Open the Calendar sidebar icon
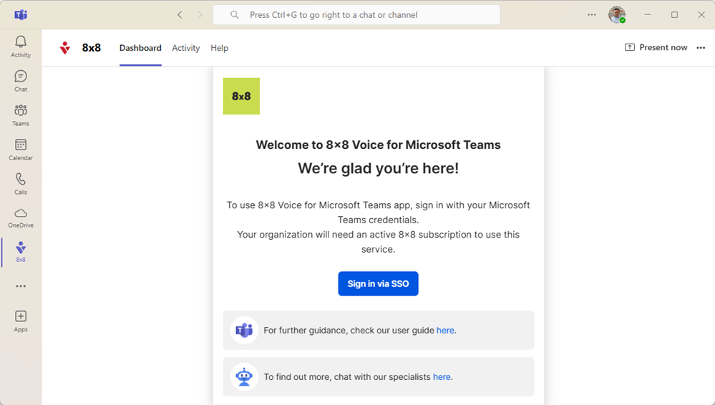Screen dimensions: 715x405 (x=21, y=150)
